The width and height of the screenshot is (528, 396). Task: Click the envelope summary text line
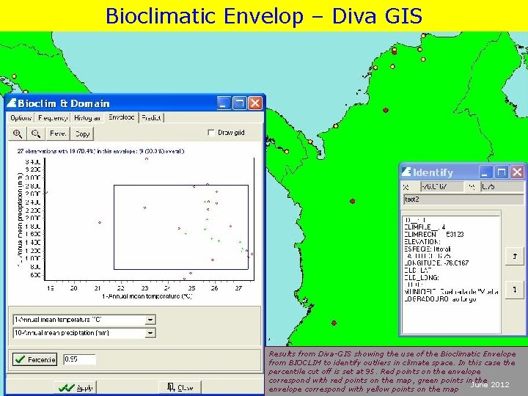click(100, 151)
